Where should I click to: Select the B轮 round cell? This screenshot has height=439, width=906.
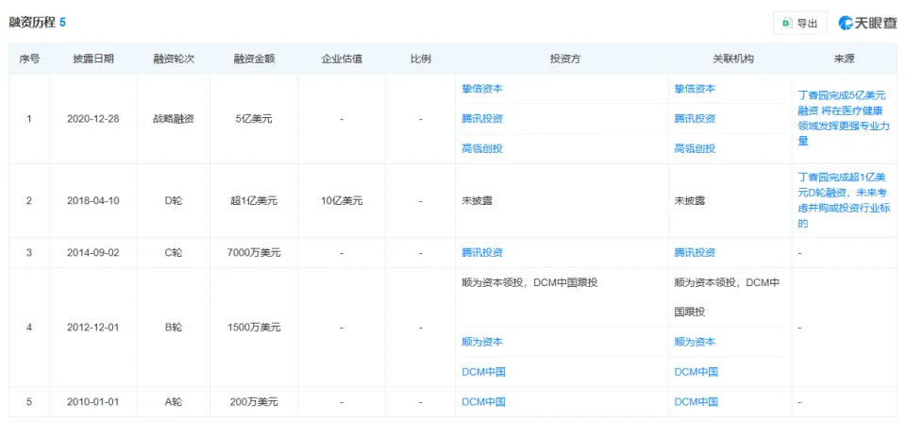(174, 328)
